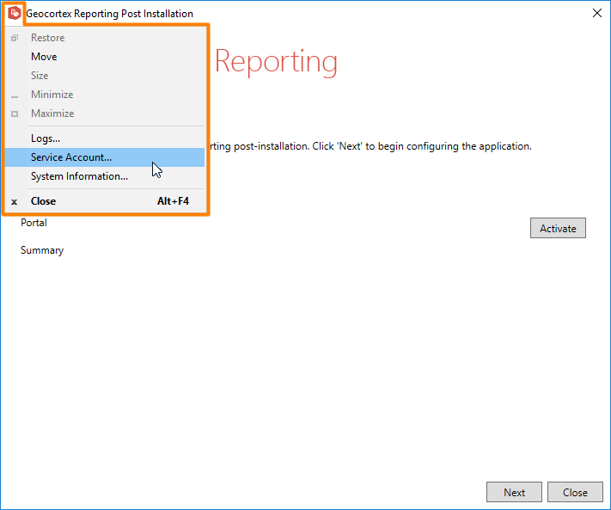Click the red Reporting heading

click(x=275, y=62)
